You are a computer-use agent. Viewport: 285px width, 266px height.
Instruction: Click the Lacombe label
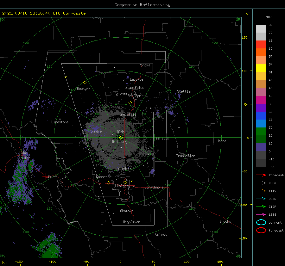click(136, 79)
